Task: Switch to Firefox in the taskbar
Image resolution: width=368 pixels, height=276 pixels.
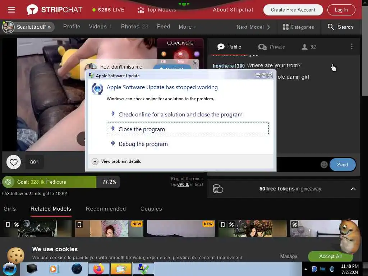Action: (x=98, y=269)
